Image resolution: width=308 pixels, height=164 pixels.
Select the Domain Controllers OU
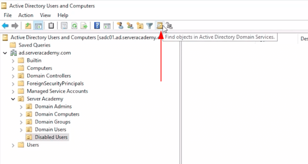pyautogui.click(x=49, y=76)
